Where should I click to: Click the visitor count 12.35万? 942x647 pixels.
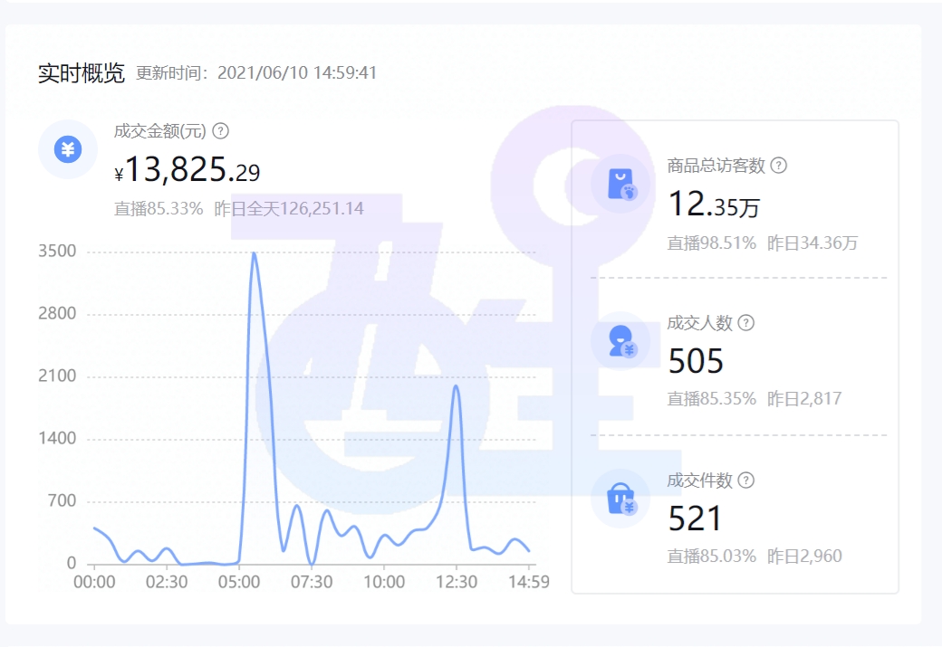[x=711, y=205]
